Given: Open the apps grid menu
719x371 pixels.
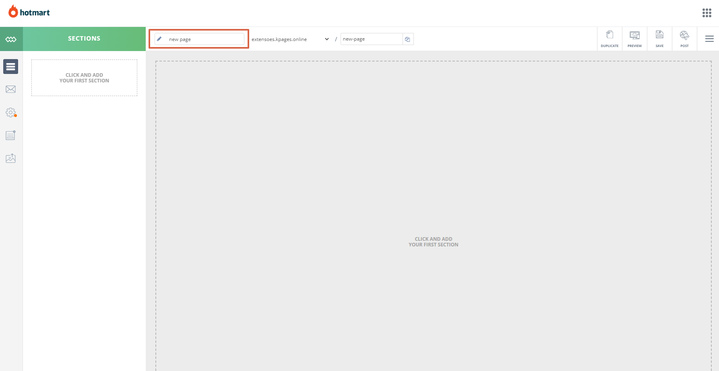Looking at the screenshot, I should pyautogui.click(x=707, y=13).
